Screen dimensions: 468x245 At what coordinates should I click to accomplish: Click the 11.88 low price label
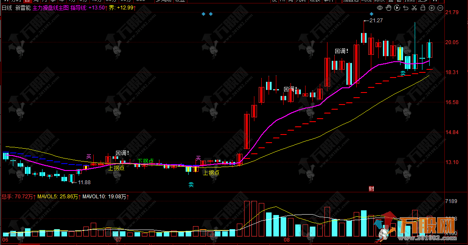84,182
